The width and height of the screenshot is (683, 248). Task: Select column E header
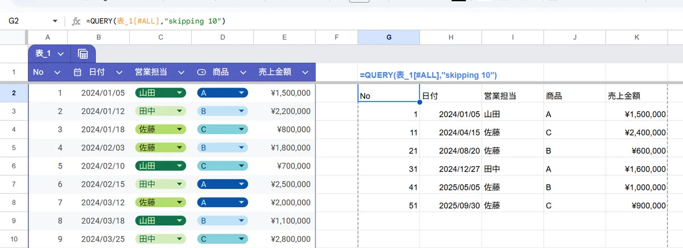click(285, 38)
